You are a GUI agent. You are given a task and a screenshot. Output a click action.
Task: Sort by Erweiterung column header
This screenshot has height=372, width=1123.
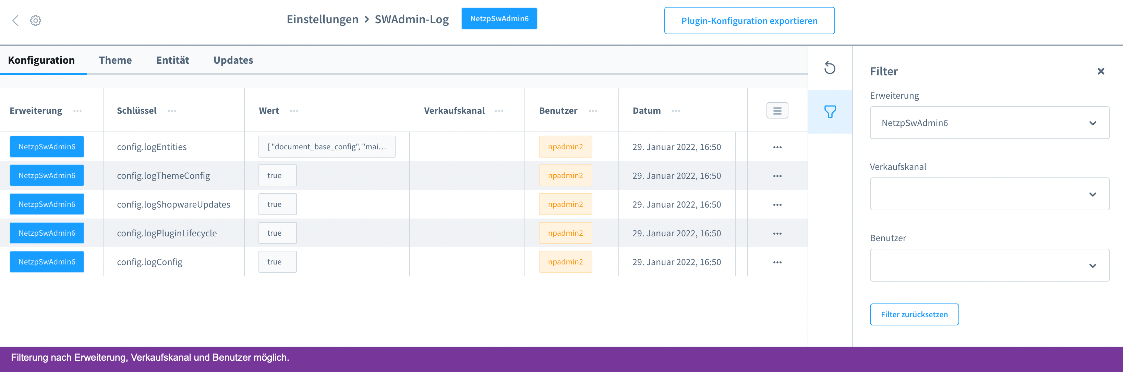(x=36, y=111)
